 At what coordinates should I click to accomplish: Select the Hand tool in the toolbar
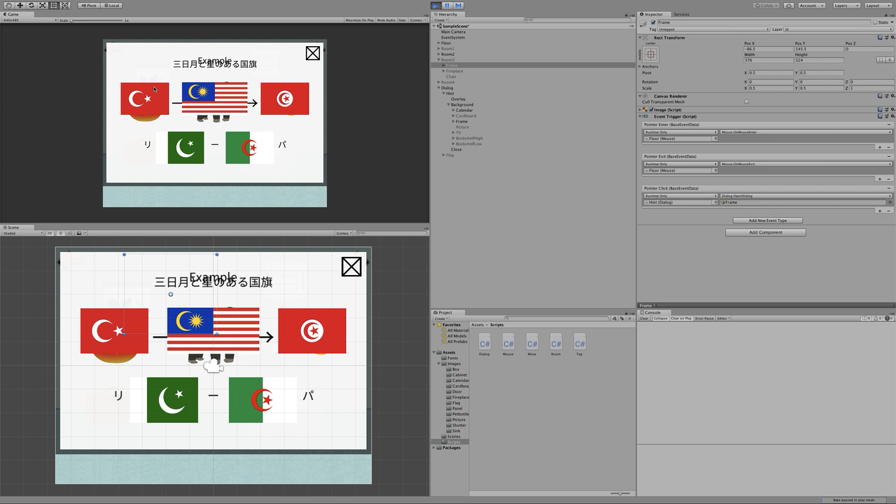(8, 5)
